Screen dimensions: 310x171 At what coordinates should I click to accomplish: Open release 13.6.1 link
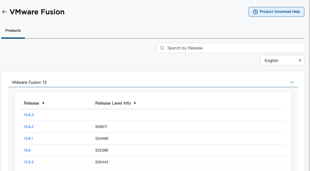click(28, 138)
